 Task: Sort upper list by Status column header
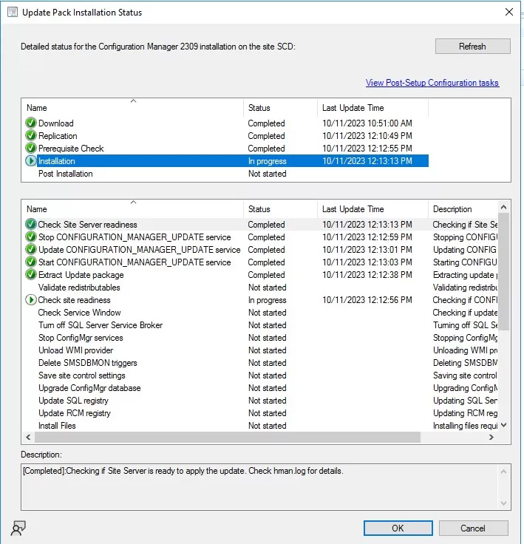coord(280,108)
